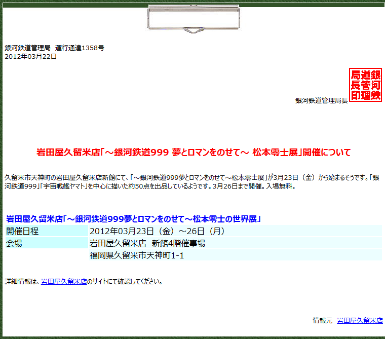Viewport: 385px width, 339px height.
Task: Click the 開催日程 table header cell
Action: (47, 231)
